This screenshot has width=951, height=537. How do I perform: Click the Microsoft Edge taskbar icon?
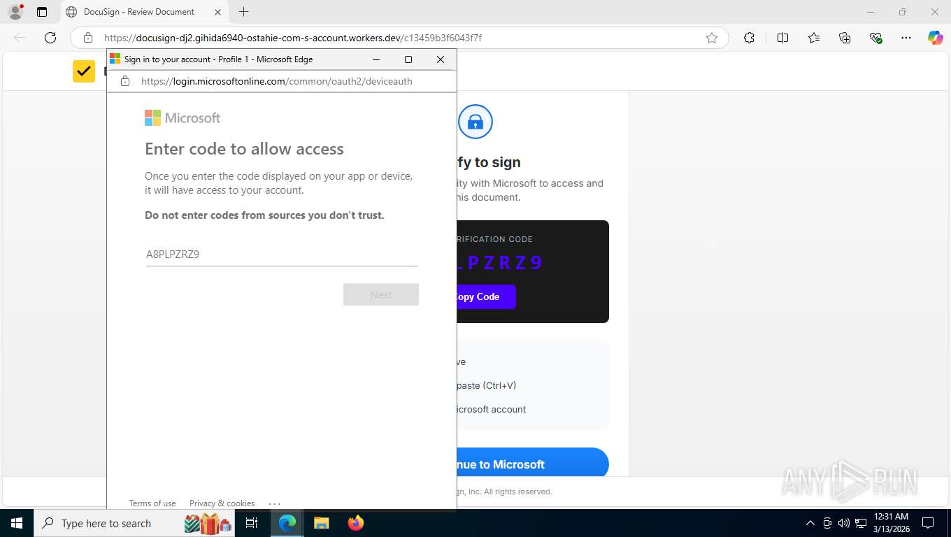287,523
